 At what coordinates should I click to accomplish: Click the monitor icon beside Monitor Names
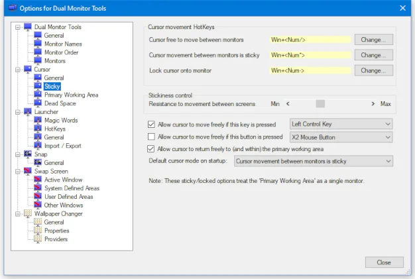tap(38, 44)
